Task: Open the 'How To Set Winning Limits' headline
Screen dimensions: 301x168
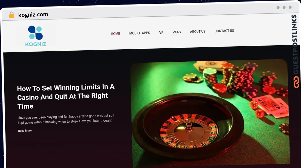Action: tap(66, 97)
